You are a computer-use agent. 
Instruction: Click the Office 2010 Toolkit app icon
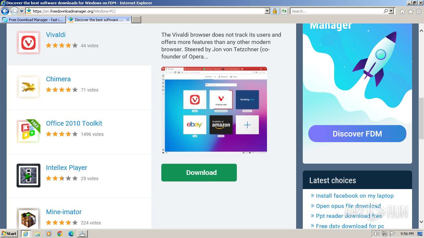(x=28, y=131)
